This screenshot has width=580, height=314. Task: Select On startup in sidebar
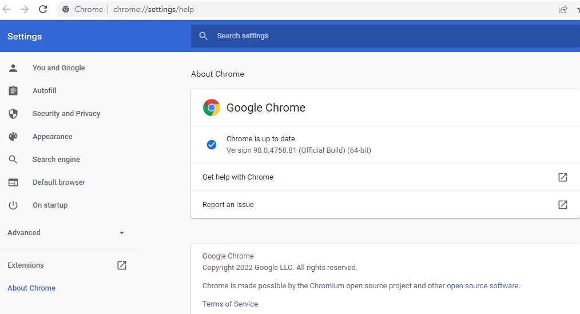point(50,205)
